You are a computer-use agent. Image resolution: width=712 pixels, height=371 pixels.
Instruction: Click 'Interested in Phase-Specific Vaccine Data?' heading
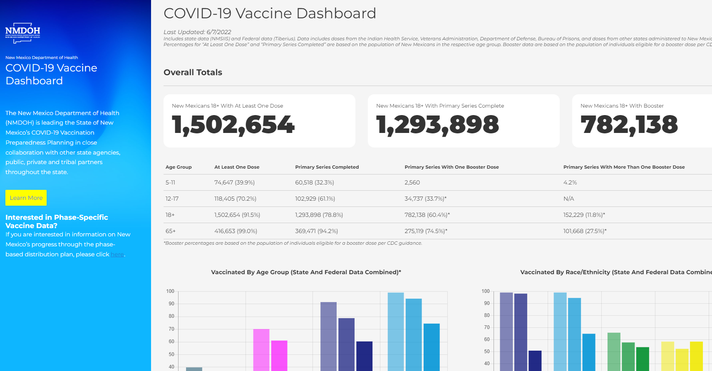57,221
